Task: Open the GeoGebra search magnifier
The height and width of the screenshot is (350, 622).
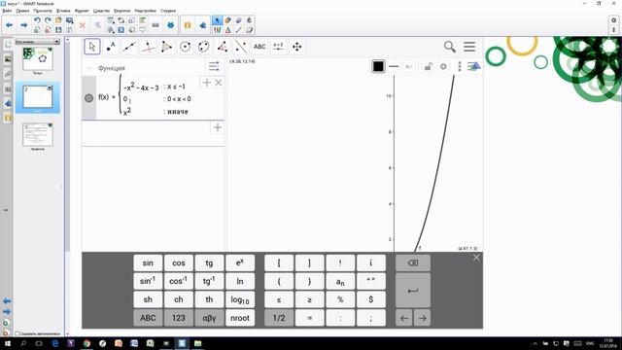Action: 449,47
